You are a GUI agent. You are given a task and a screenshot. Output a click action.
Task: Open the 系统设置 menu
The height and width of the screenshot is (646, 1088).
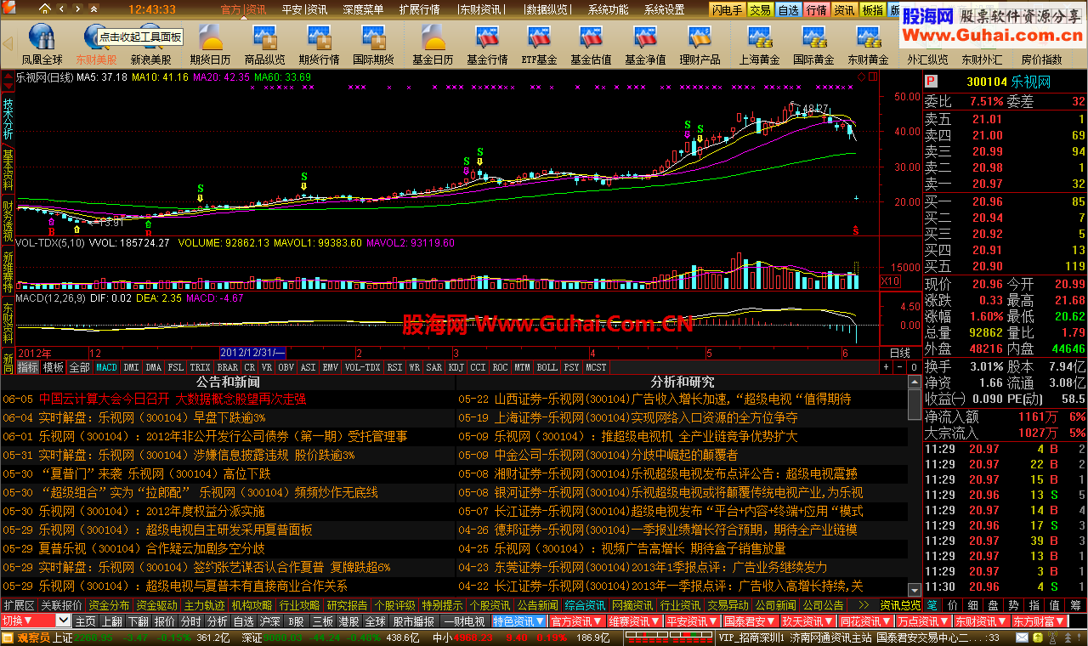(665, 10)
